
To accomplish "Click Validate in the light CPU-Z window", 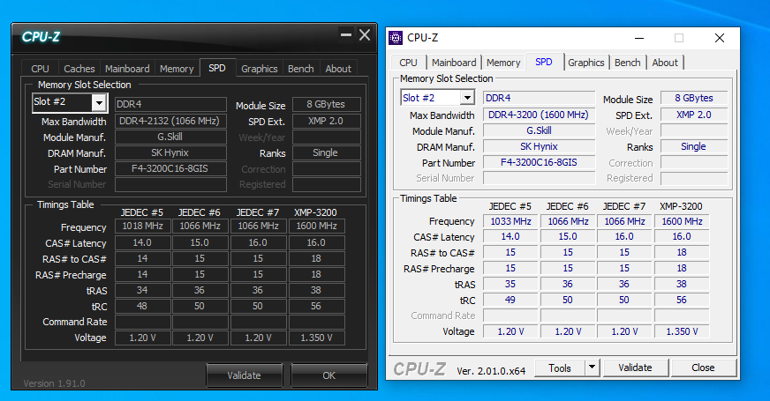I will coord(635,368).
